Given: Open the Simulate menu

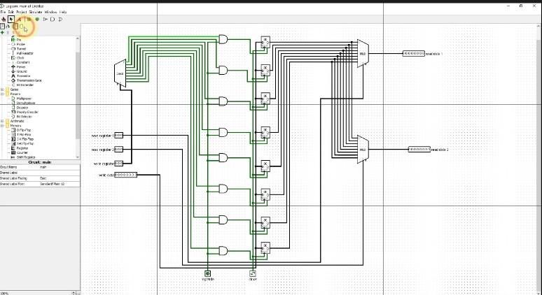Looking at the screenshot, I should click(x=36, y=12).
